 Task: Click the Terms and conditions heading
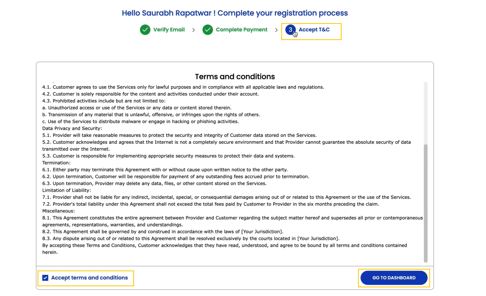point(235,76)
